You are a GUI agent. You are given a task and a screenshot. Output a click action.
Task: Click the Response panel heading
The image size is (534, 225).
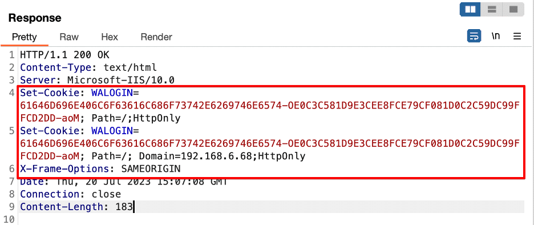[35, 18]
